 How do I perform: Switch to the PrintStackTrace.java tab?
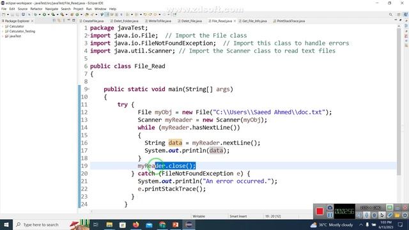tap(289, 21)
